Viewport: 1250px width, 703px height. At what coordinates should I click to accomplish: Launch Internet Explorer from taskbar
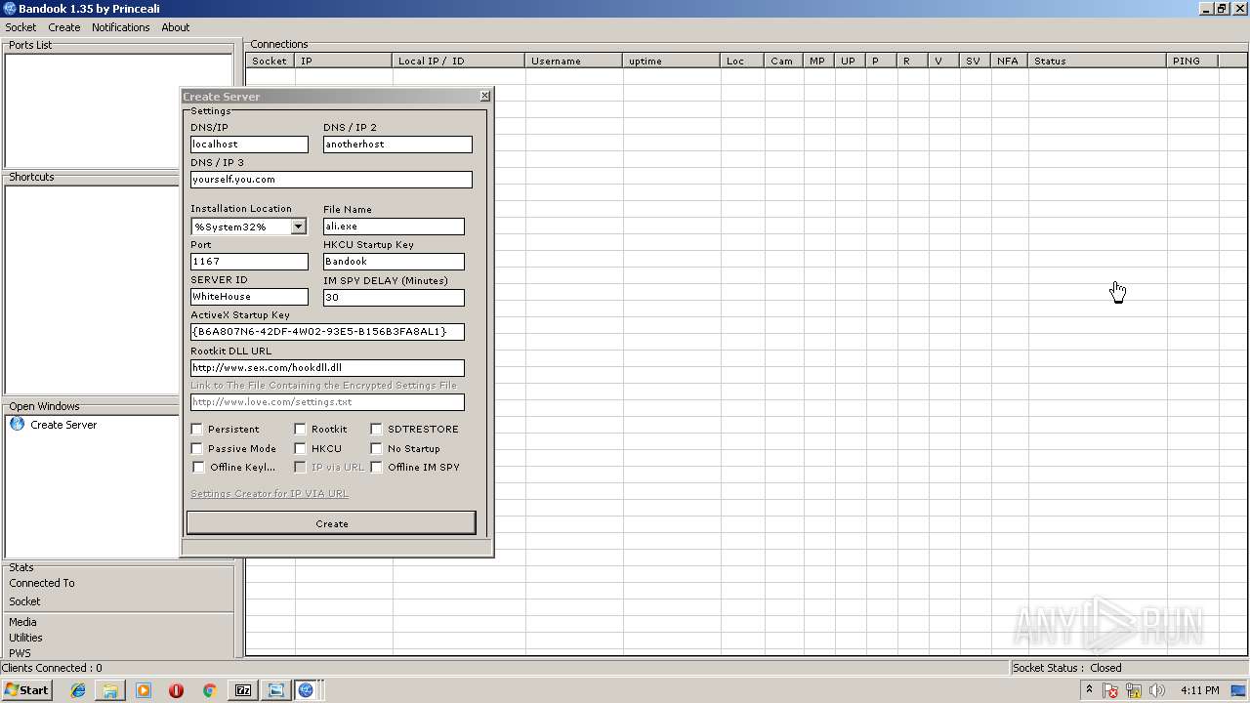point(78,690)
